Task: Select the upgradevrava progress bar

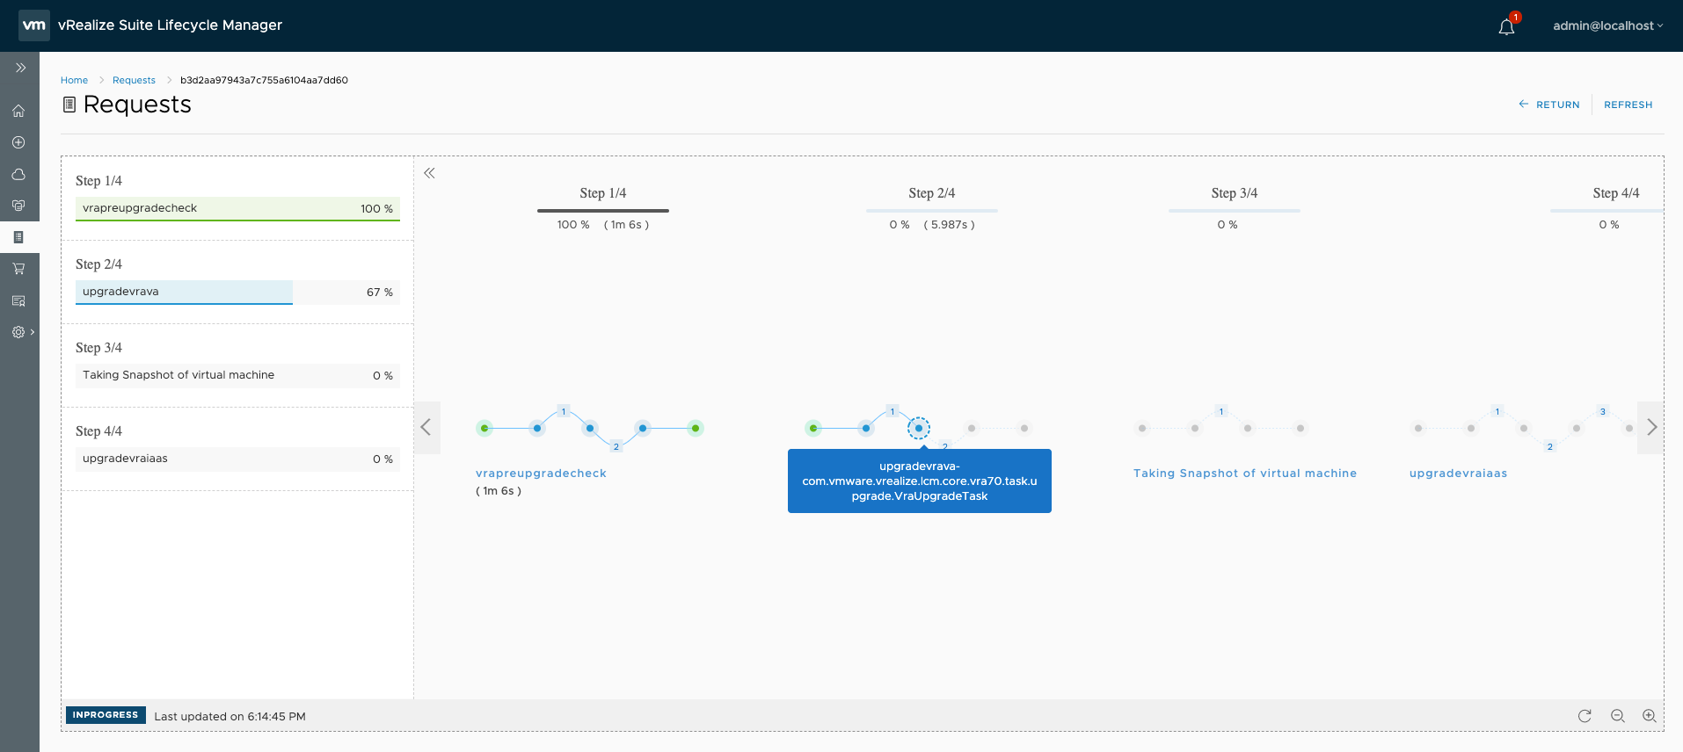Action: [237, 292]
